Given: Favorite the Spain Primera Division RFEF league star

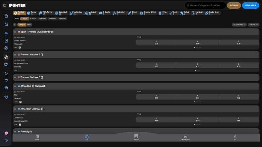Looking at the screenshot, I should coord(15,32).
